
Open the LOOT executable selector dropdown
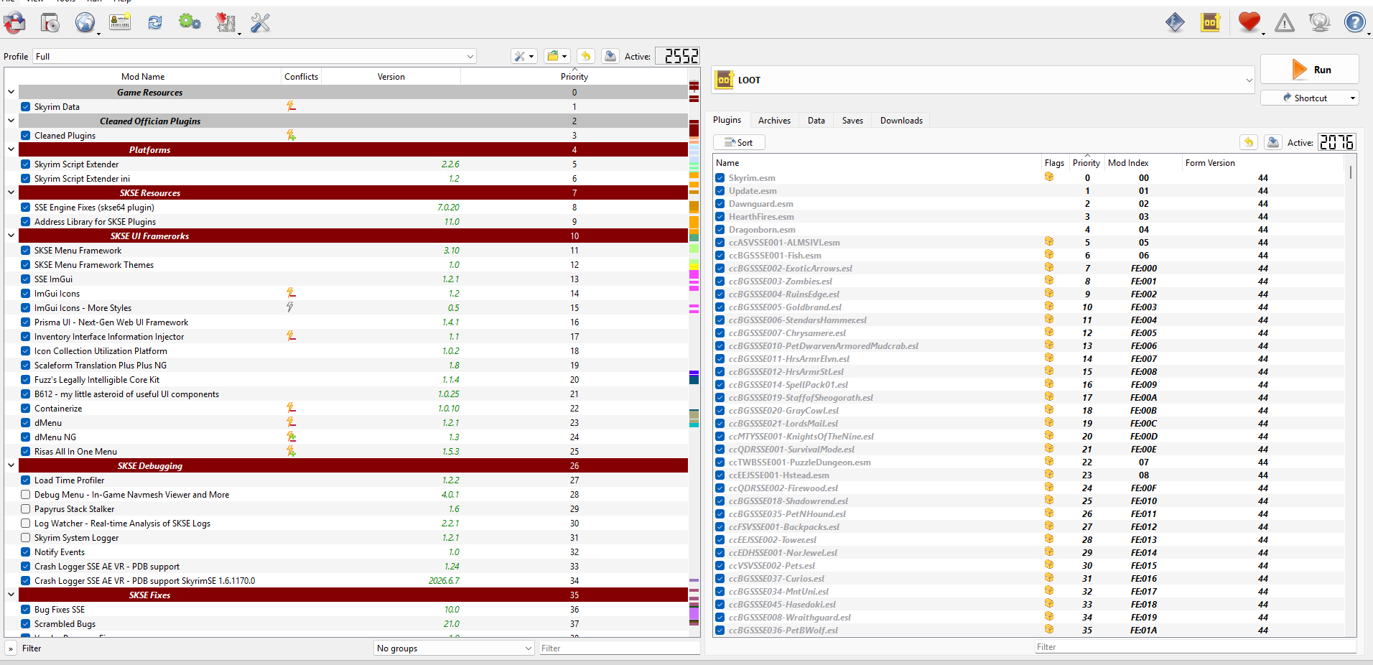click(985, 80)
